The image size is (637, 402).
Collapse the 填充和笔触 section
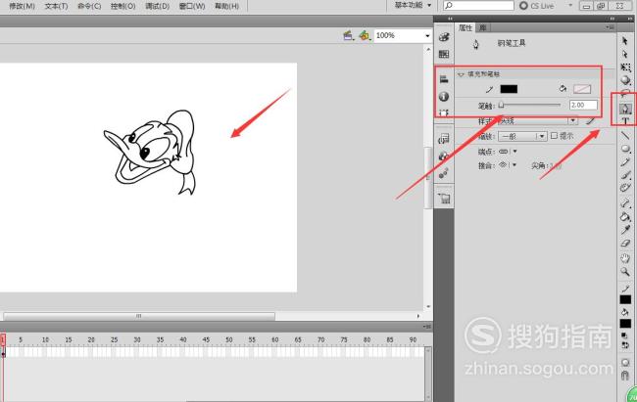(461, 74)
